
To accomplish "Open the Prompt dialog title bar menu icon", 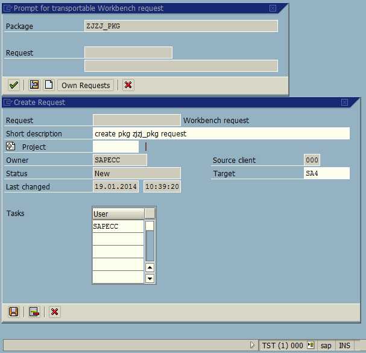I will click(x=8, y=8).
